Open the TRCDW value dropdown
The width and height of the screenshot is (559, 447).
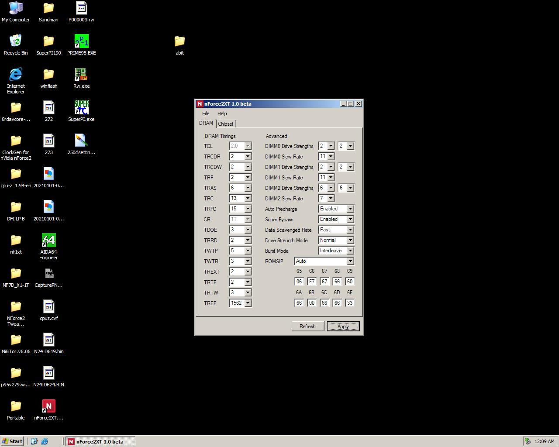tap(248, 167)
